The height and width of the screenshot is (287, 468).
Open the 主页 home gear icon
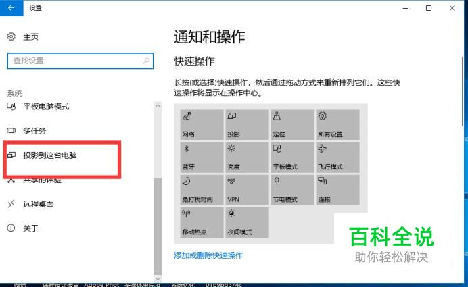pyautogui.click(x=11, y=36)
